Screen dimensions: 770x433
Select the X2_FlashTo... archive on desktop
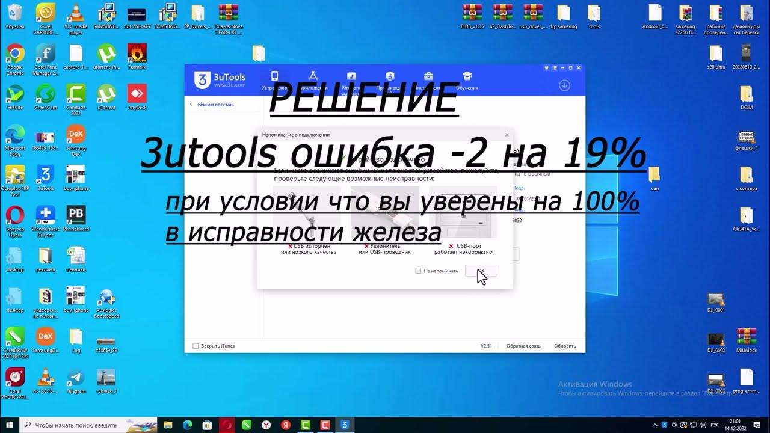503,17
